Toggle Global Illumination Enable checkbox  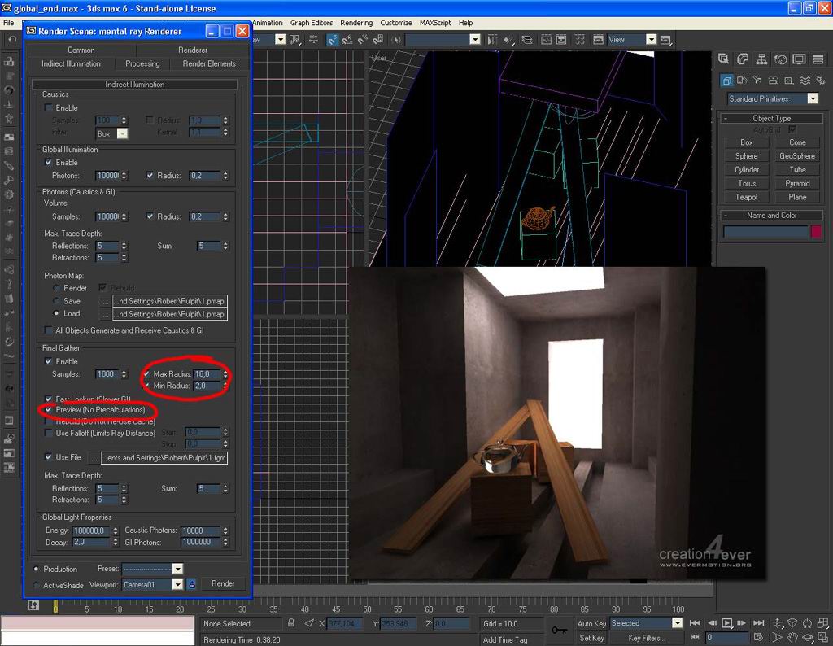click(x=49, y=163)
